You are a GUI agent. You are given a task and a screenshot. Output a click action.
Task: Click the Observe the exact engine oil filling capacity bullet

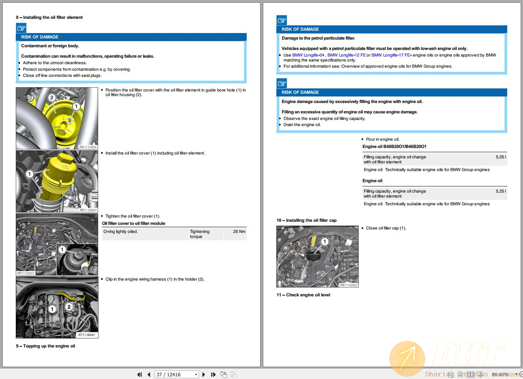click(x=324, y=118)
